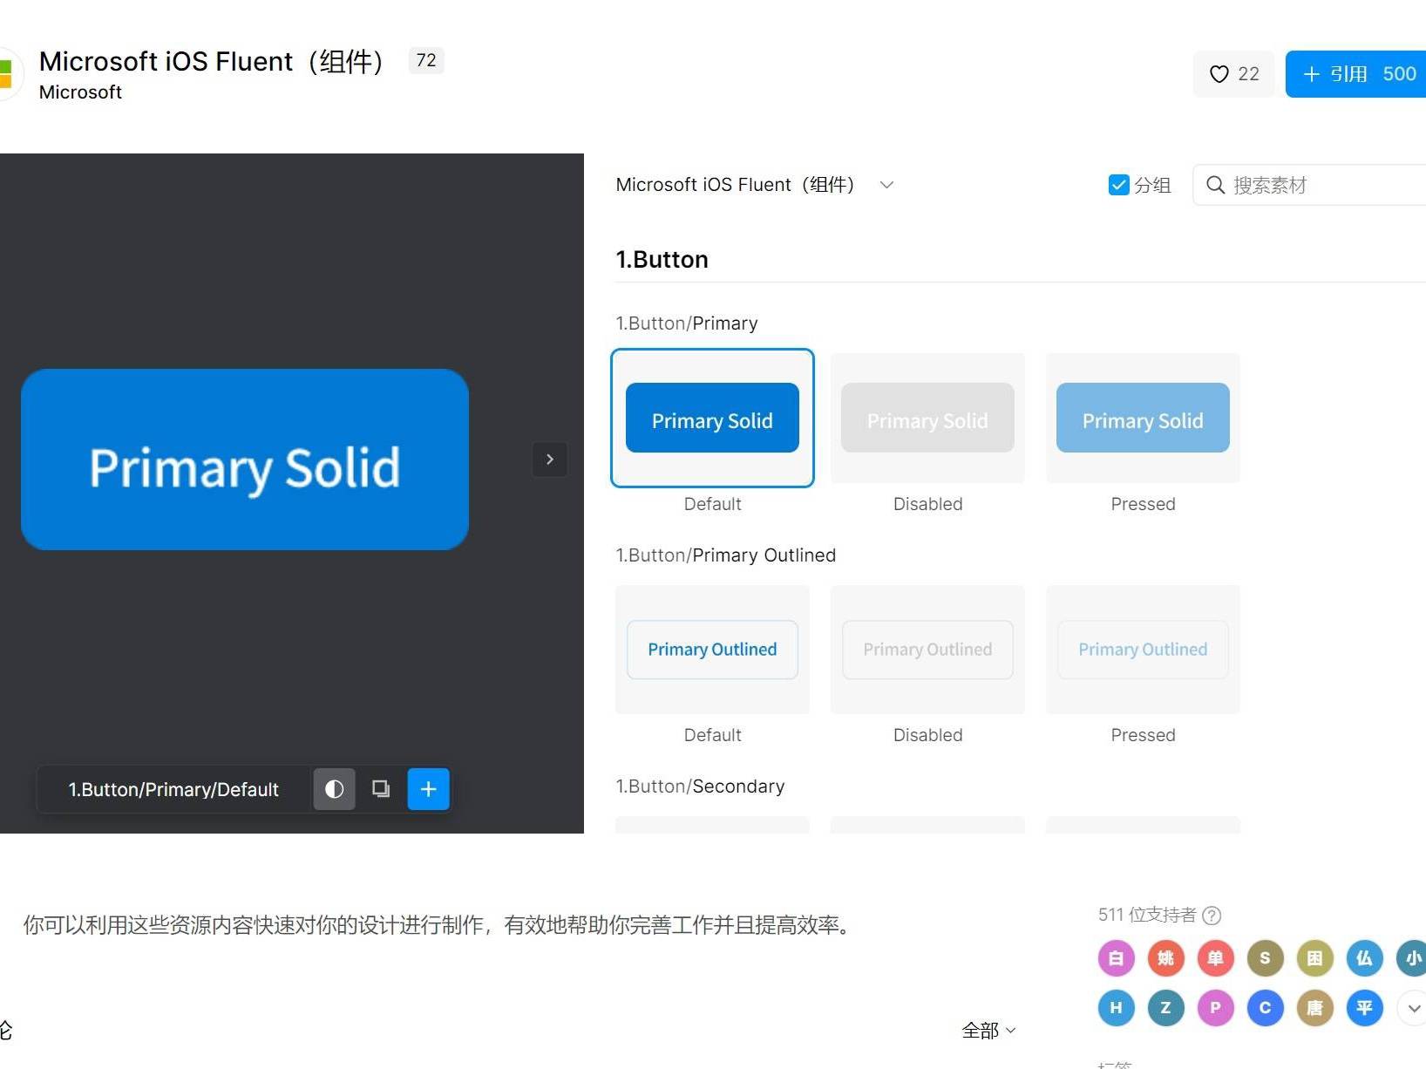
Task: Click the blue H supporter avatar
Action: [1116, 1008]
